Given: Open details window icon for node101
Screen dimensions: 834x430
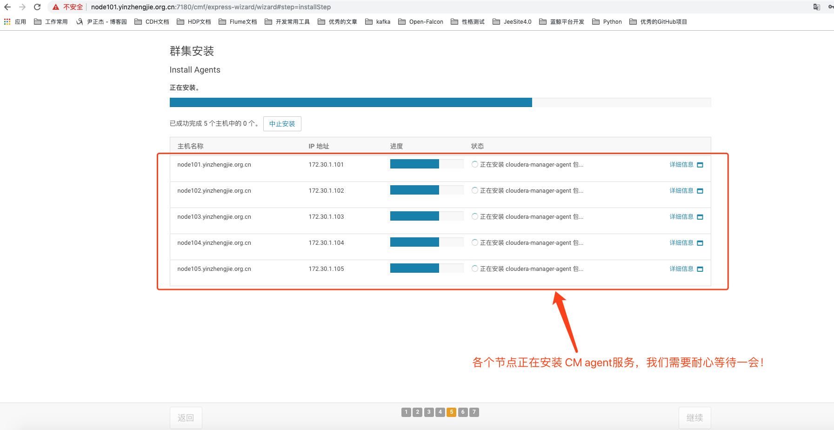Looking at the screenshot, I should [x=700, y=165].
